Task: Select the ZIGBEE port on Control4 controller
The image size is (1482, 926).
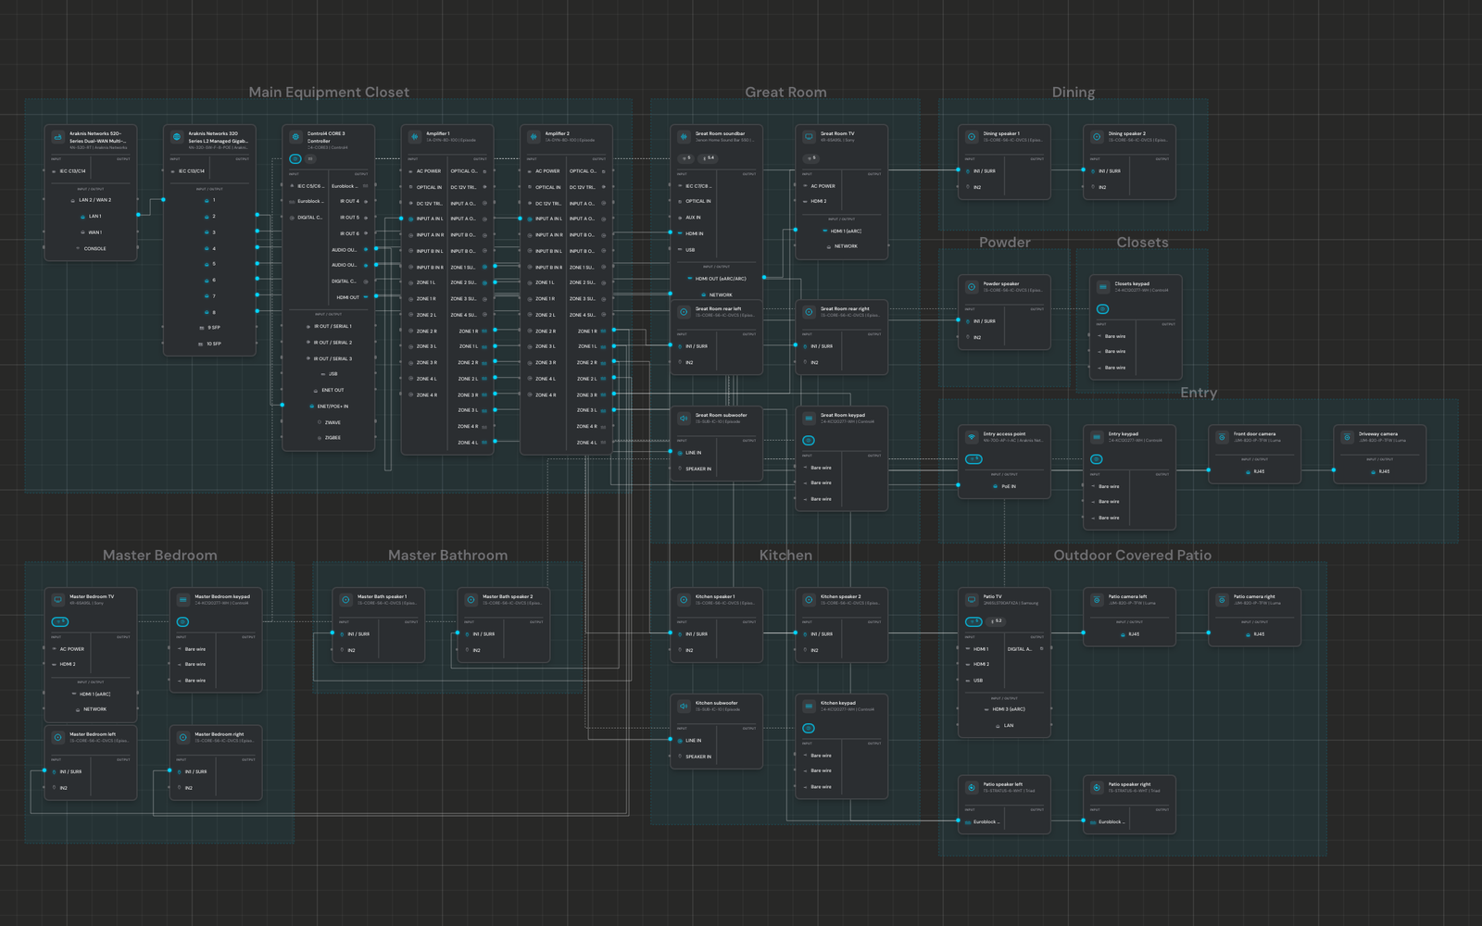Action: [329, 438]
